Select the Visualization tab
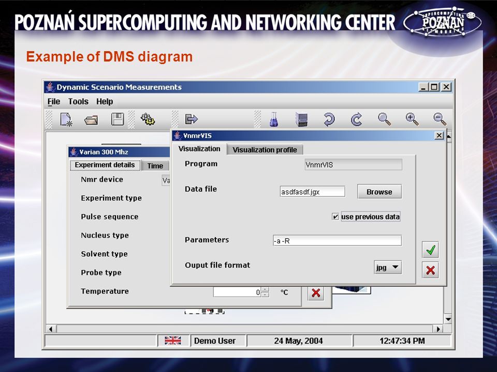497x372 pixels. coord(199,149)
